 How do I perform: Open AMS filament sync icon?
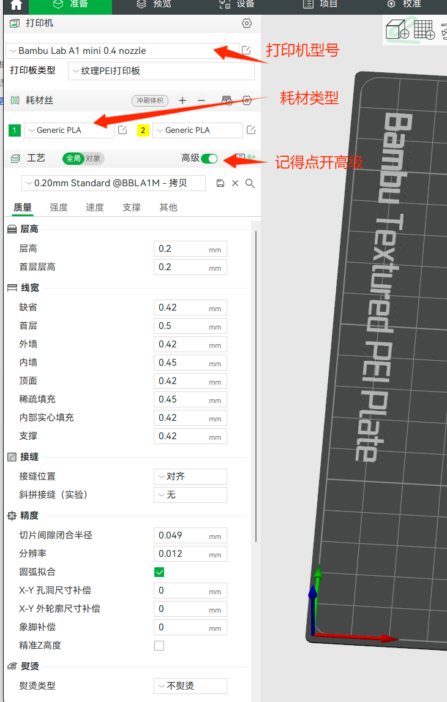tap(227, 100)
